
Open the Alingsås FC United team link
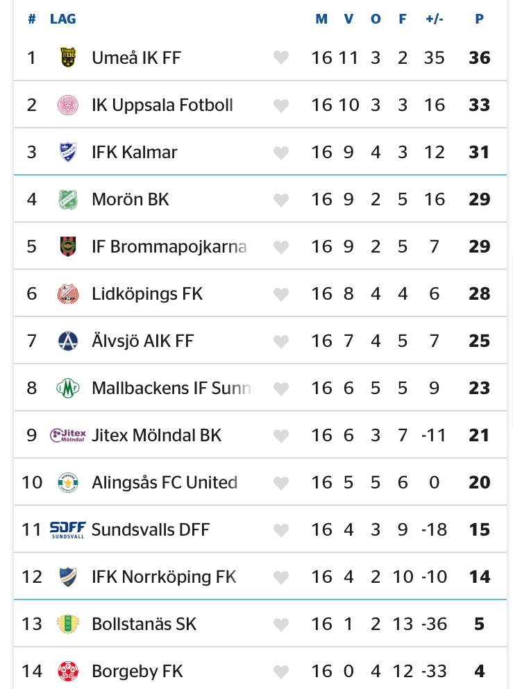click(x=165, y=482)
